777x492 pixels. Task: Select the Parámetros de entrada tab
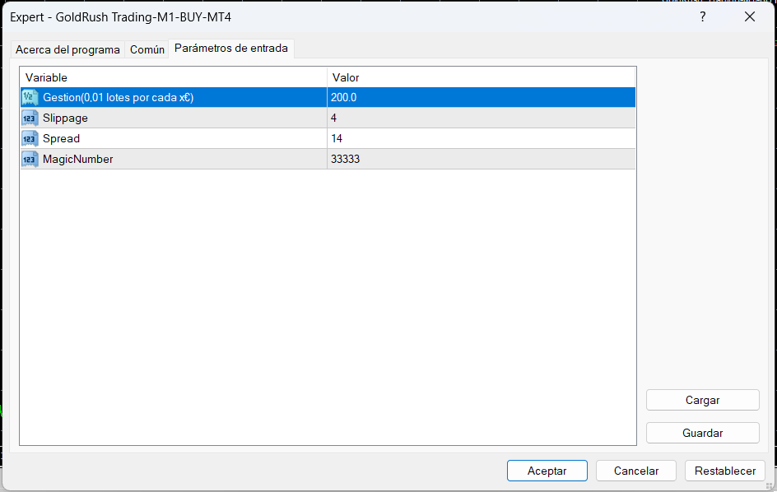[x=231, y=49]
